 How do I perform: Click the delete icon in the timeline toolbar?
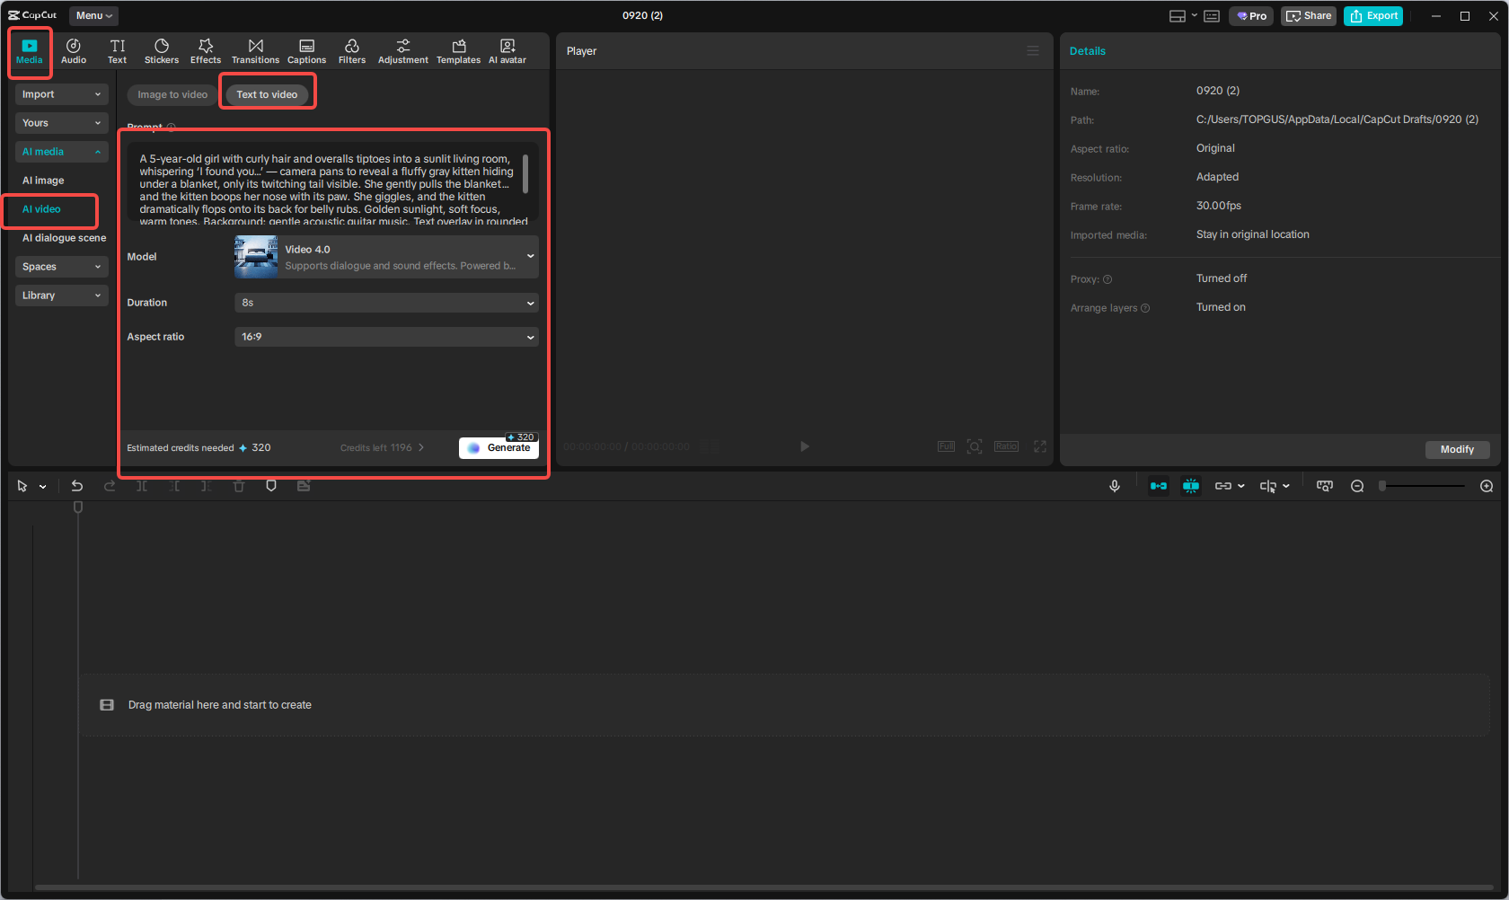[239, 485]
